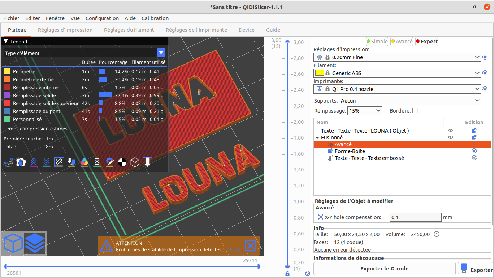Screen dimensions: 494x278
Task: Select Simple mode
Action: tap(377, 42)
